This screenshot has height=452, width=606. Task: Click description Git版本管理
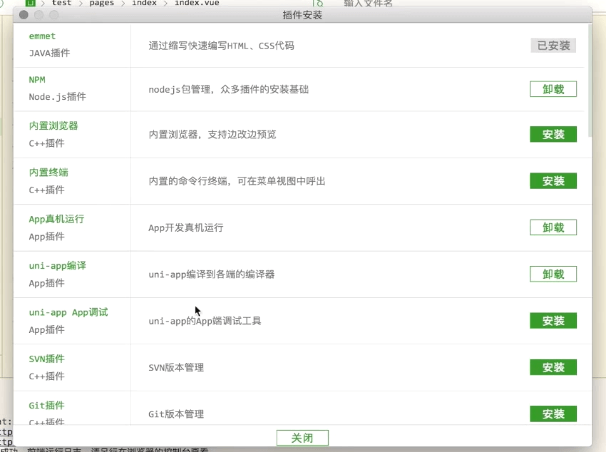[176, 414]
